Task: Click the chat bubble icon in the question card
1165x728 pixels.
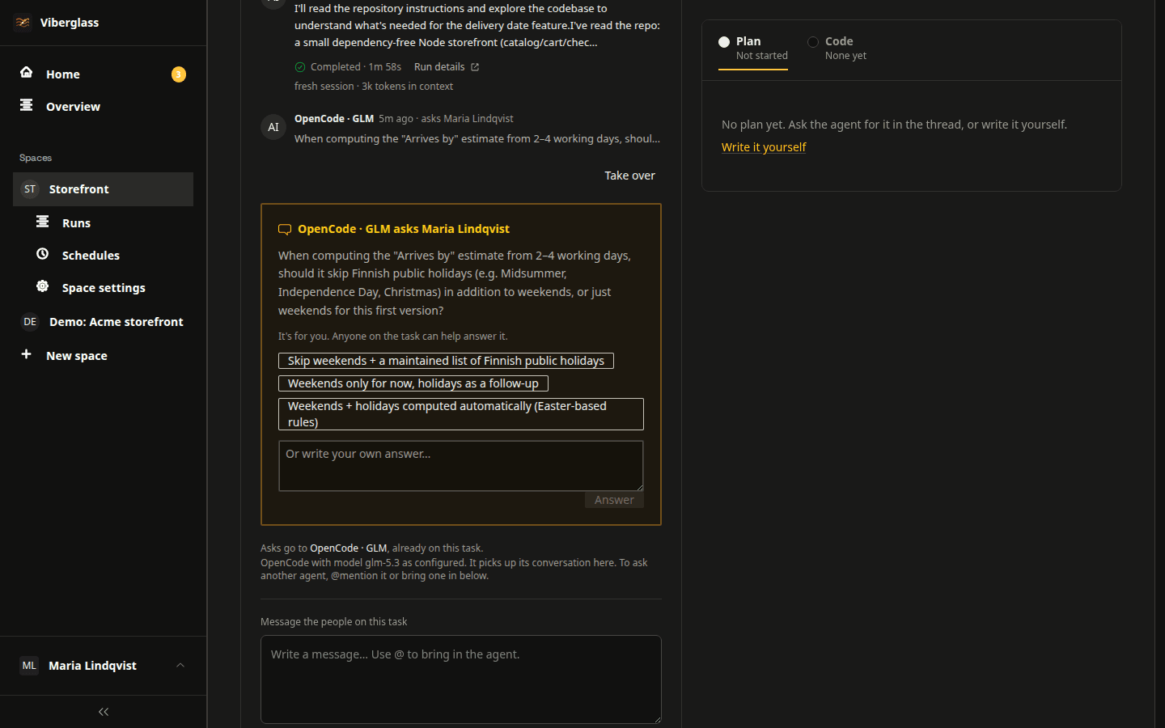Action: coord(285,230)
